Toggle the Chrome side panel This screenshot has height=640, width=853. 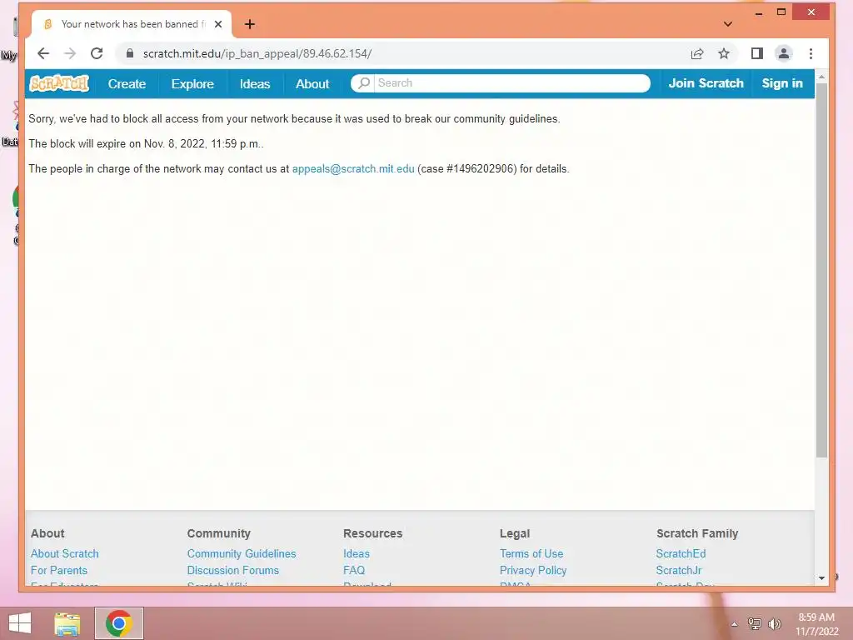click(x=756, y=53)
